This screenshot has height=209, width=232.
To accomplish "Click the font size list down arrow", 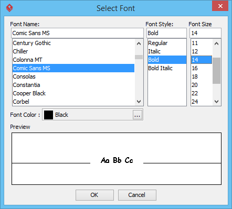I will (x=216, y=102).
